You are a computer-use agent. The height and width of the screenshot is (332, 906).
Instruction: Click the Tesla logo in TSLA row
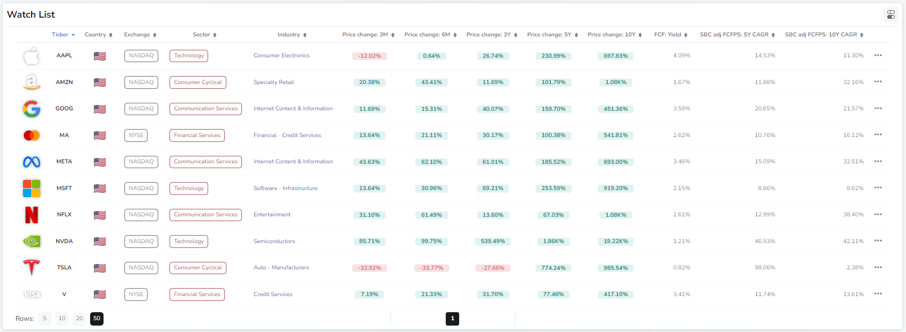tap(32, 268)
